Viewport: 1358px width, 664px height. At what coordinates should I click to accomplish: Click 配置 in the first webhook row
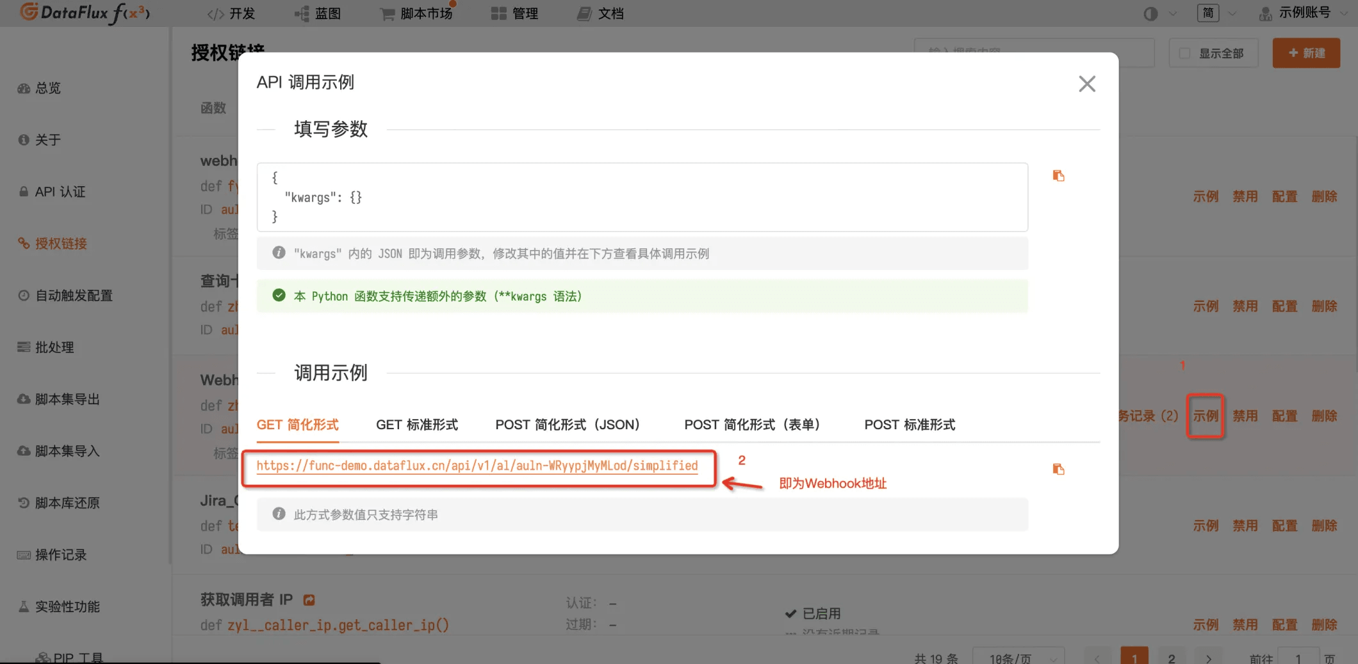pos(1284,196)
